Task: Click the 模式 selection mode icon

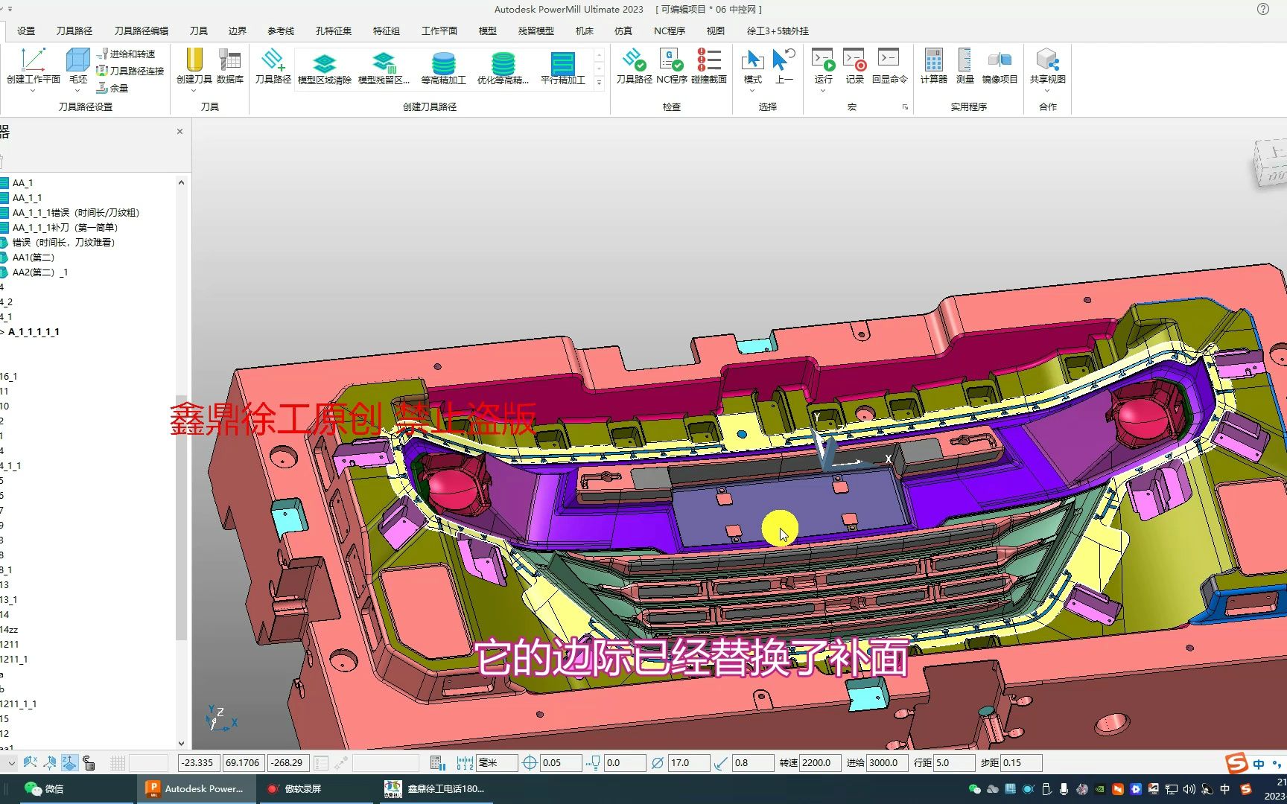Action: (752, 60)
